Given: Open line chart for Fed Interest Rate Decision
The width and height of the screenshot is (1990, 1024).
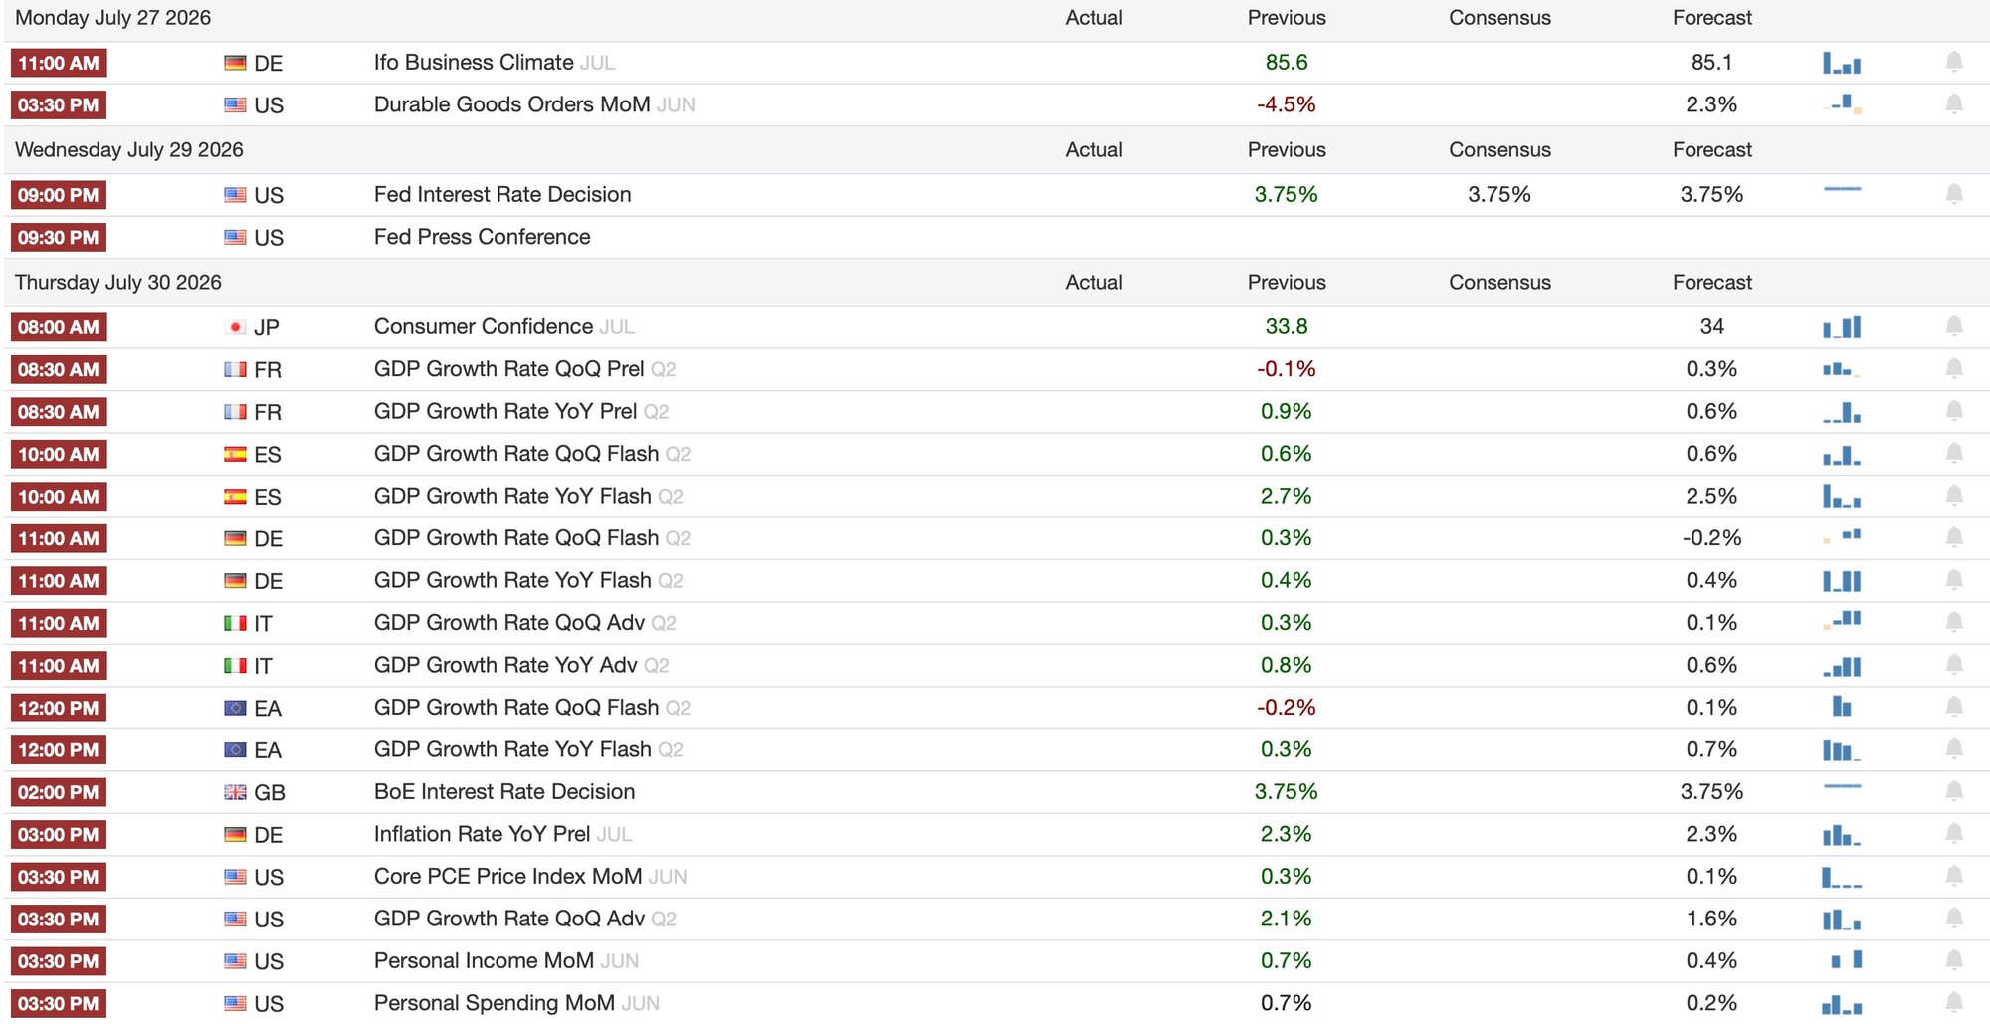Looking at the screenshot, I should pyautogui.click(x=1842, y=189).
